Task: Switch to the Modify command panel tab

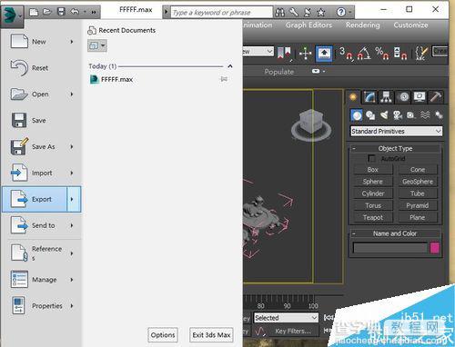Action: (369, 97)
